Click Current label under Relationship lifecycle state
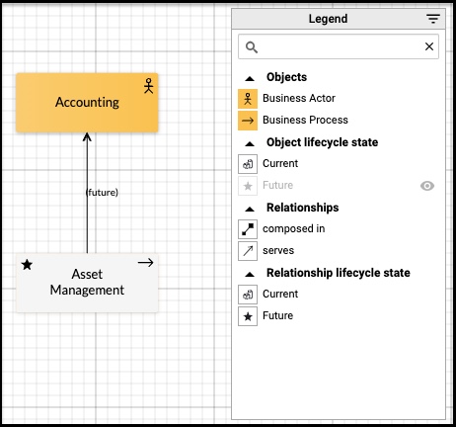Screen dimensions: 456x427 (280, 294)
